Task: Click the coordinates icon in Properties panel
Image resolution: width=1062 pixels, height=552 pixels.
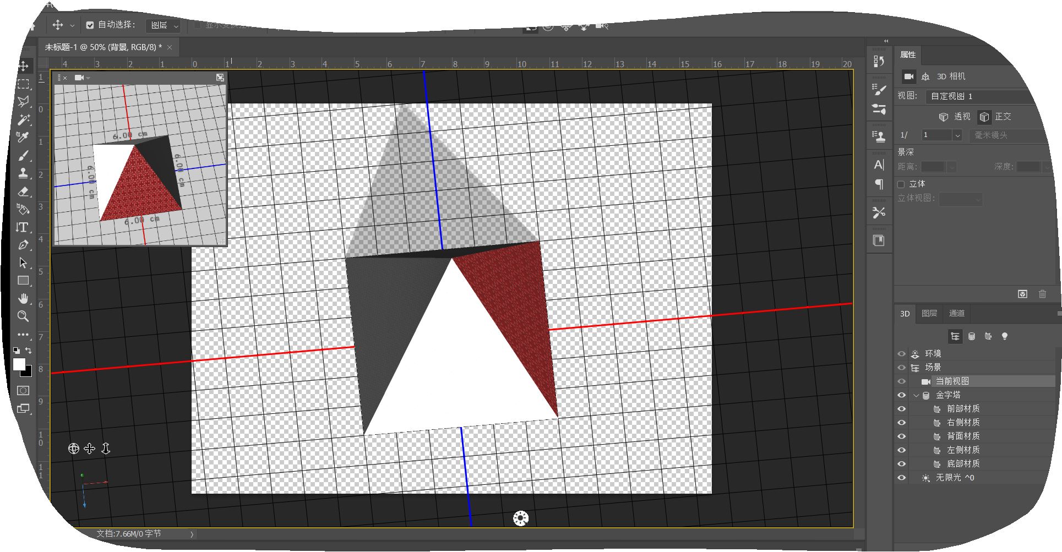Action: click(x=925, y=76)
